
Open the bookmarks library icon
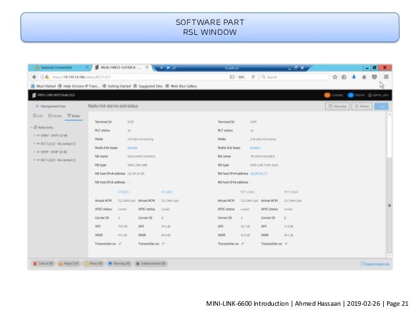tap(344, 77)
